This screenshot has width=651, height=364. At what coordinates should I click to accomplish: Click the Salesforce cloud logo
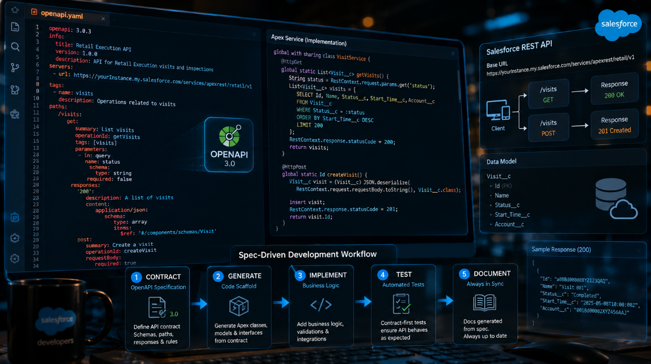pyautogui.click(x=618, y=24)
